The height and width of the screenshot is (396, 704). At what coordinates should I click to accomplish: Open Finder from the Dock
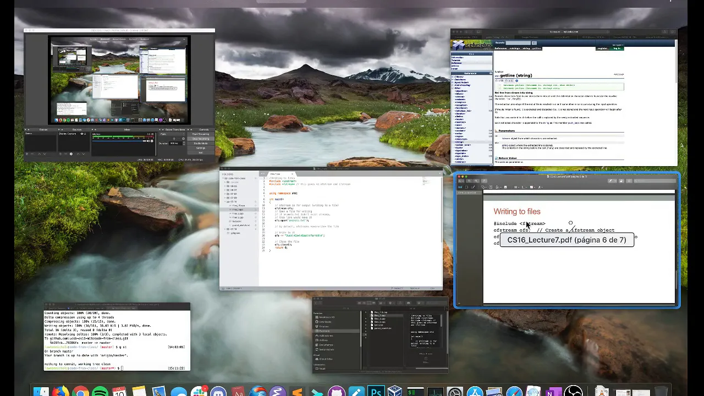coord(40,392)
